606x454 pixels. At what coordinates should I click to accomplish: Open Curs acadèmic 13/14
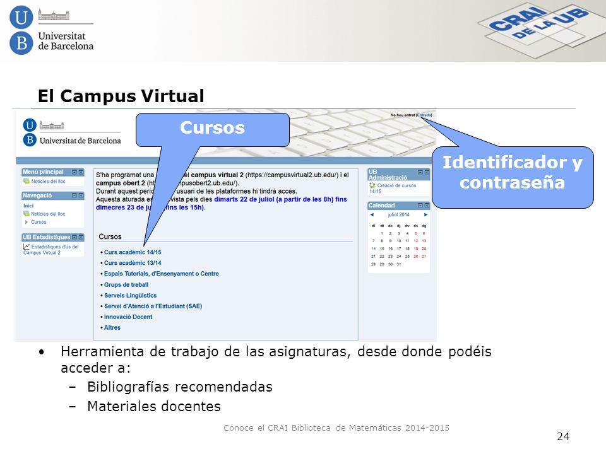[x=133, y=263]
